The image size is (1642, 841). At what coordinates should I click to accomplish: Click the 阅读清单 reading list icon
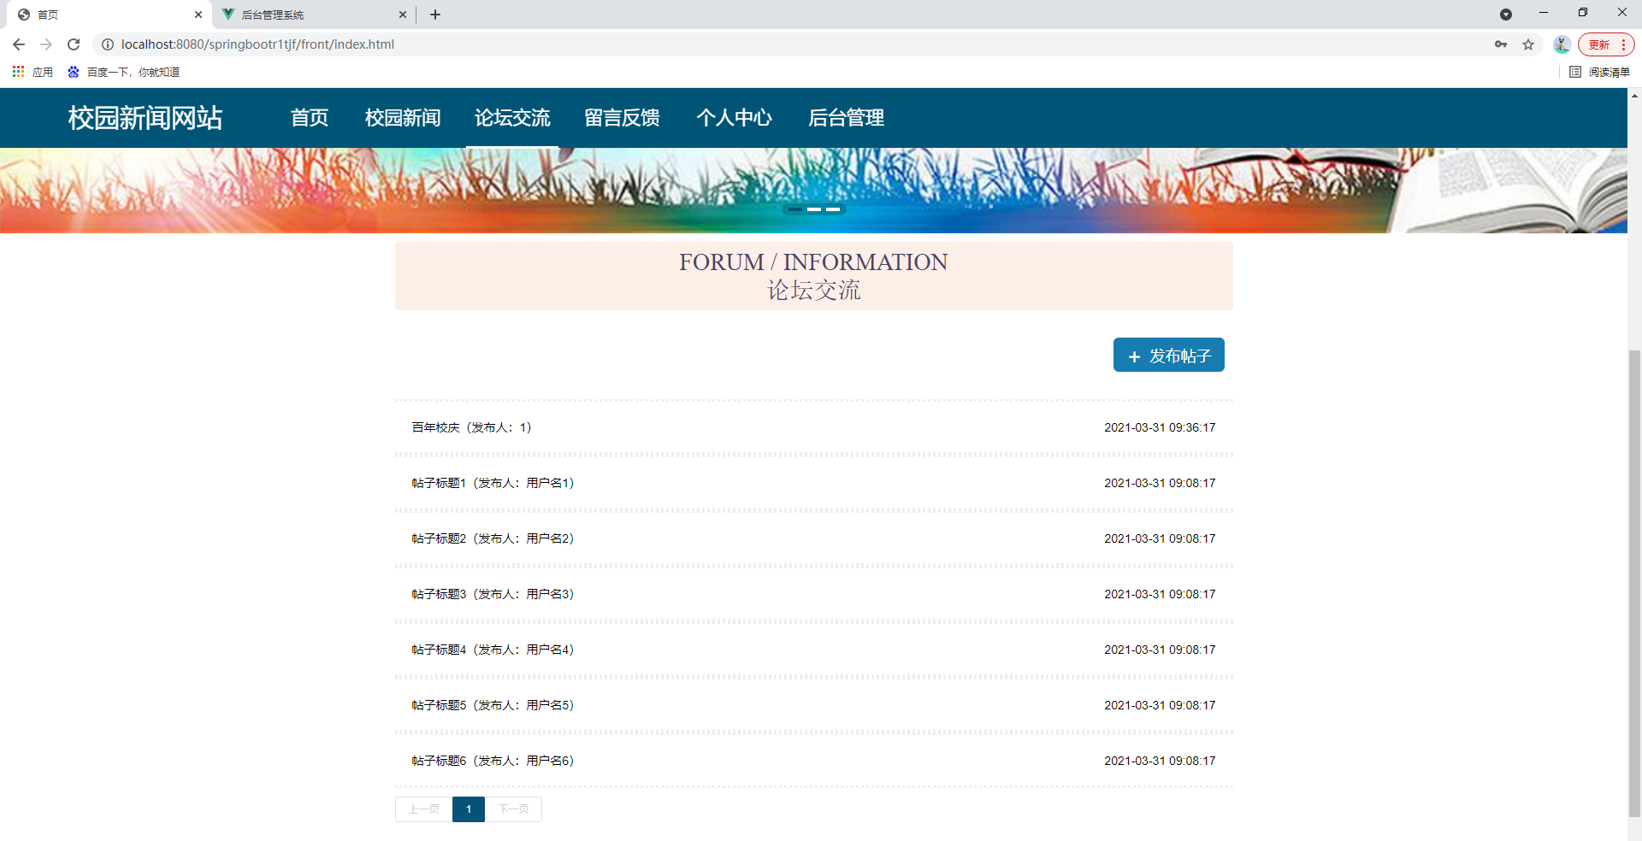pyautogui.click(x=1576, y=72)
